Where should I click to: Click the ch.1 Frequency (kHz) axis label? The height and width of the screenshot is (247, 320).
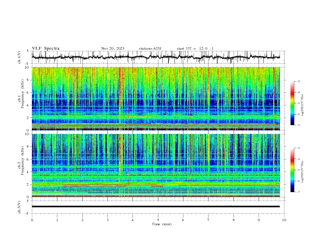tap(21, 93)
